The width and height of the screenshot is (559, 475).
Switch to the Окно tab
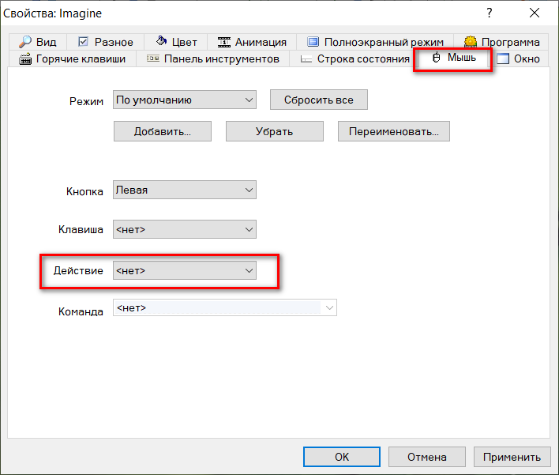(518, 59)
